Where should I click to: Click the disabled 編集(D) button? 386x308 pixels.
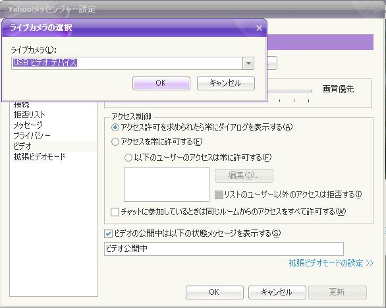tap(244, 175)
